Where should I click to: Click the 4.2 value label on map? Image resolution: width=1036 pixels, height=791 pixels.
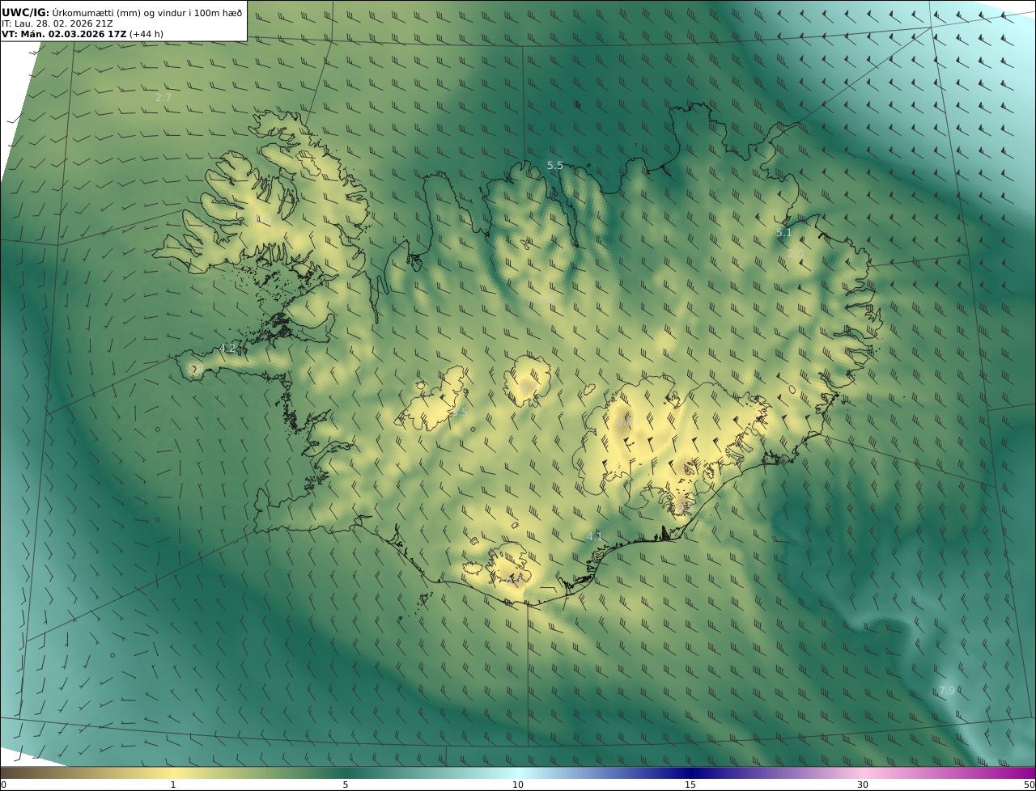pyautogui.click(x=228, y=349)
